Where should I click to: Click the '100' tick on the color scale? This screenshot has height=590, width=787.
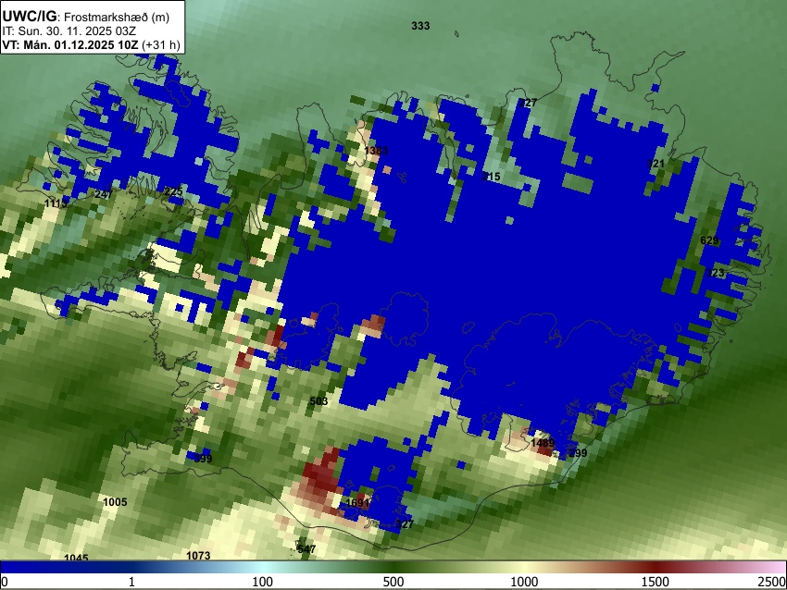pyautogui.click(x=263, y=582)
